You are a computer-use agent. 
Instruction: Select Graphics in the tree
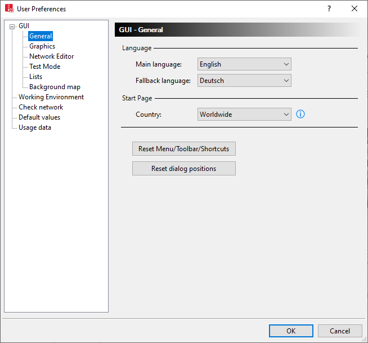(42, 46)
